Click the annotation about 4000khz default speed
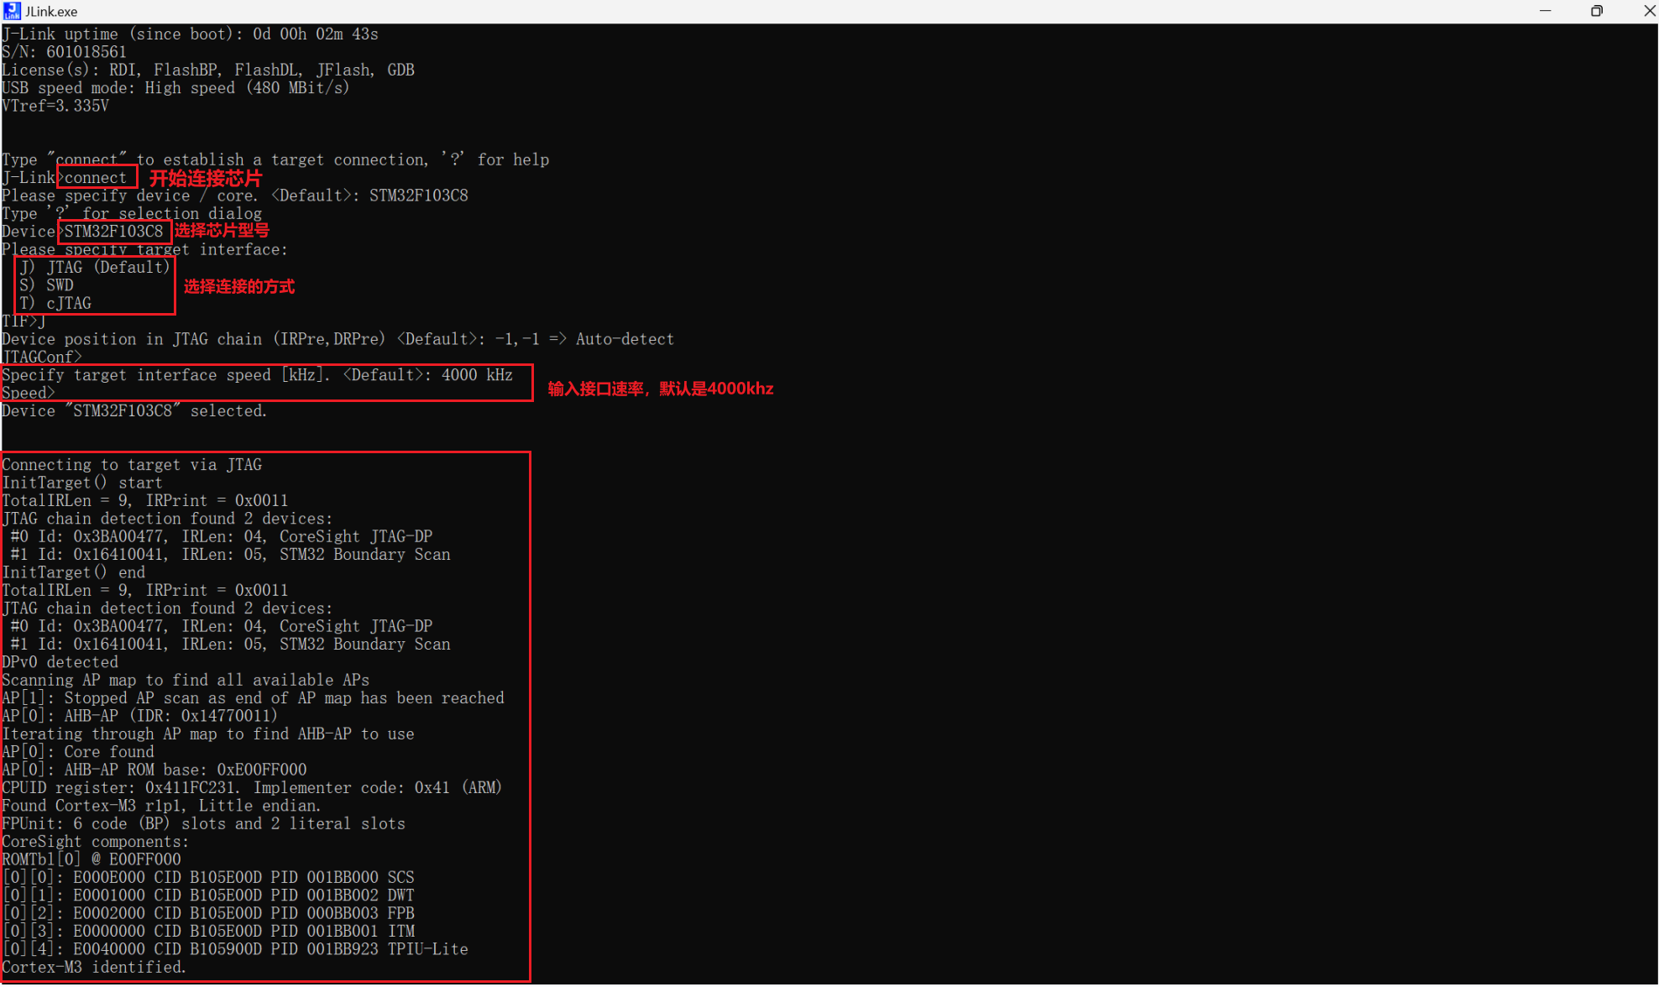 (660, 389)
